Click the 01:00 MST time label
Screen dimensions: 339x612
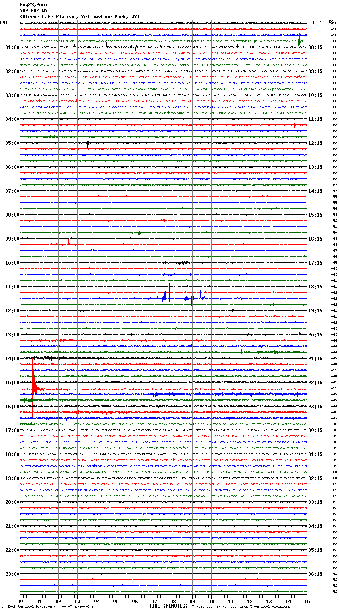[x=12, y=47]
